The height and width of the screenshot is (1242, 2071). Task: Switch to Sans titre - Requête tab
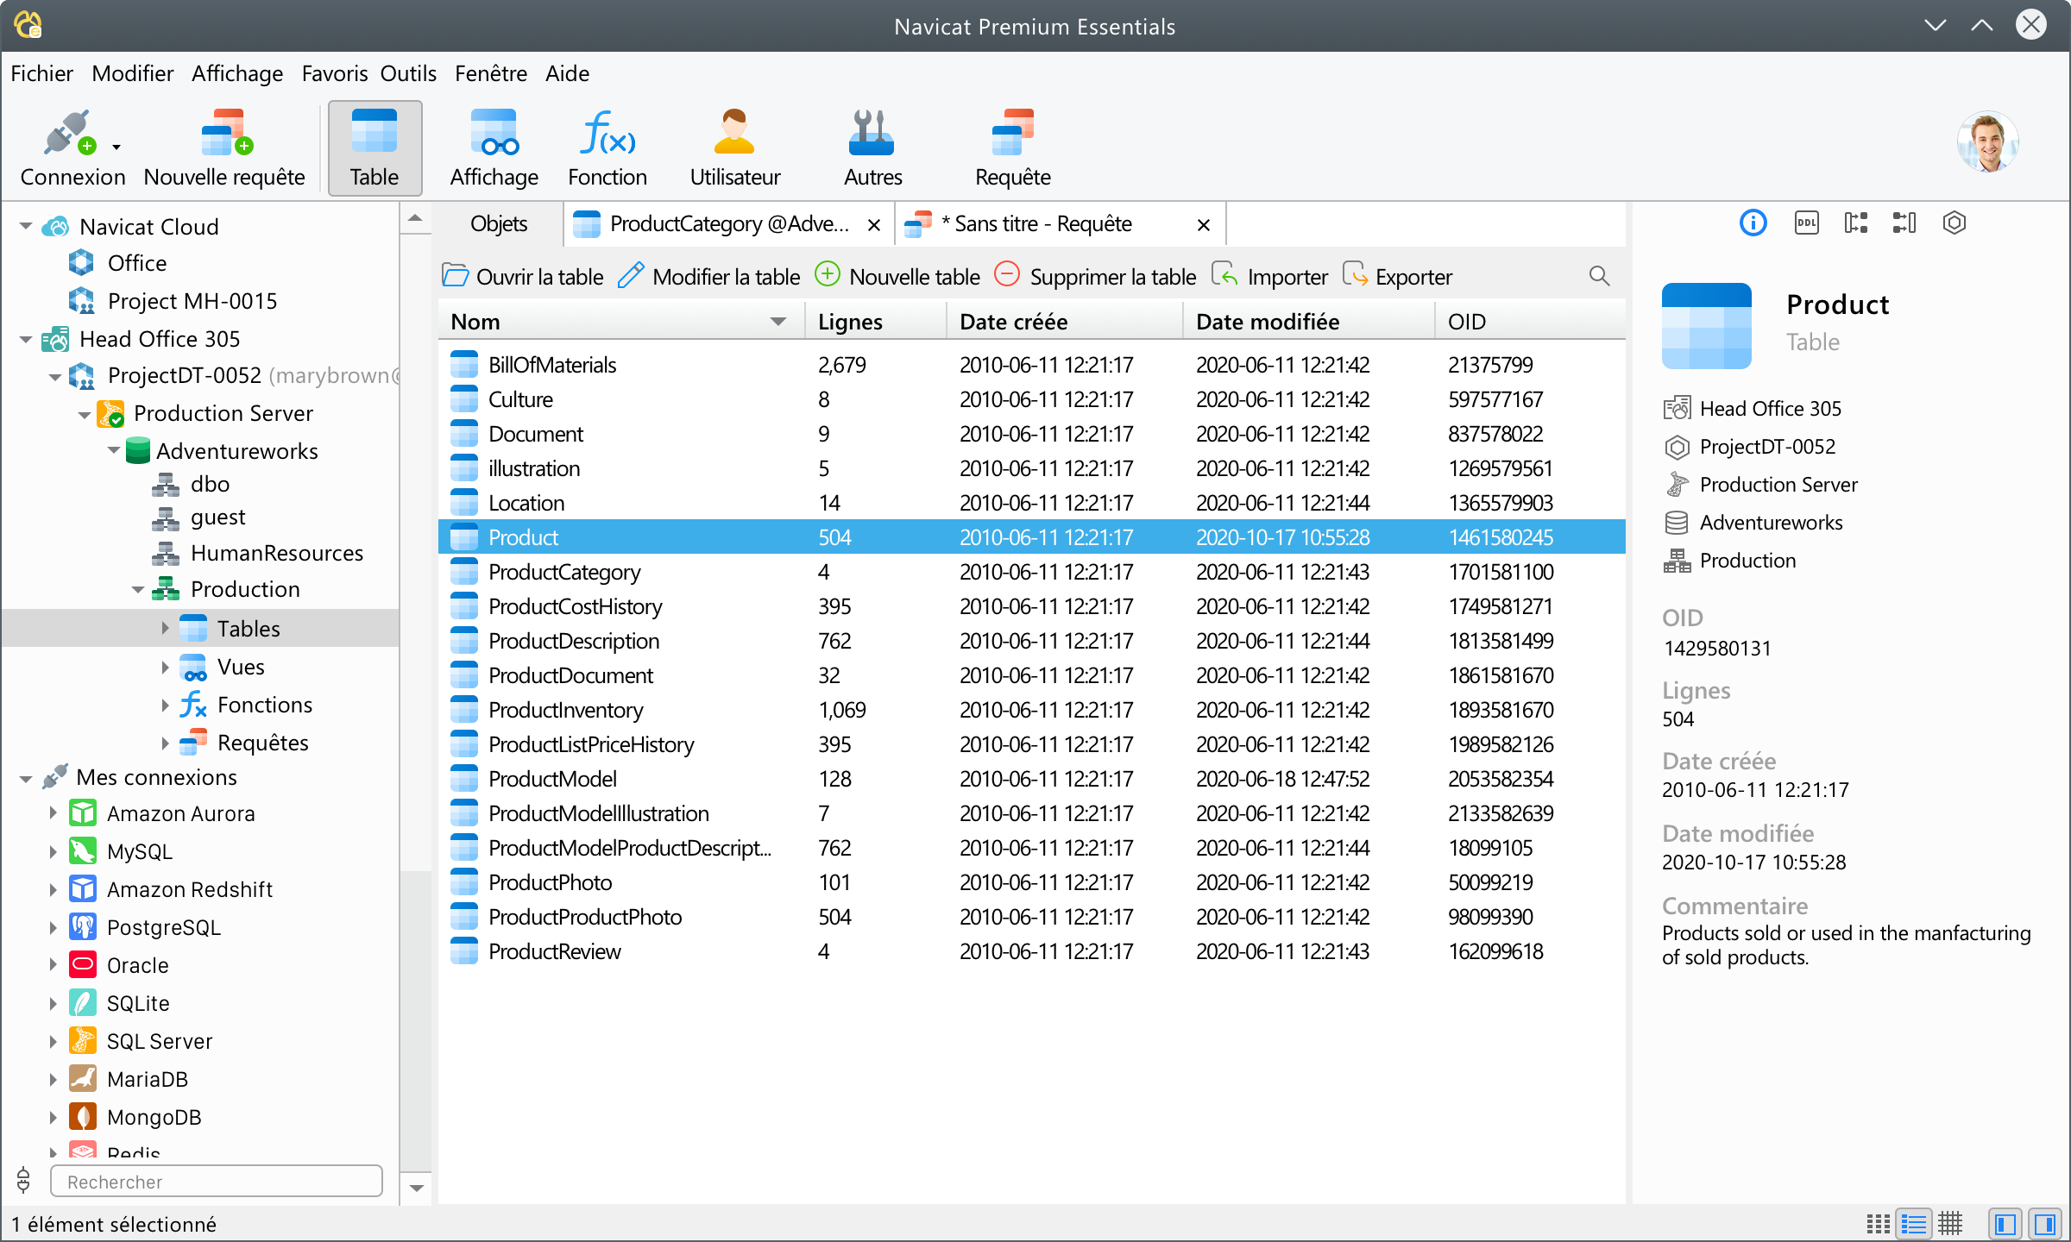[x=1060, y=224]
